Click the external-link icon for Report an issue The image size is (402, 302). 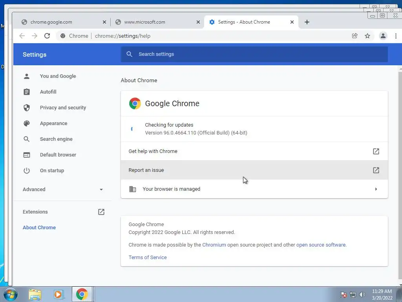[x=376, y=170]
